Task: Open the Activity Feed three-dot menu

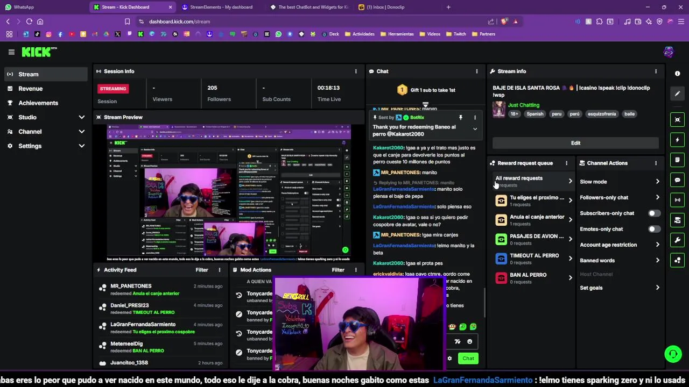Action: 219,270
